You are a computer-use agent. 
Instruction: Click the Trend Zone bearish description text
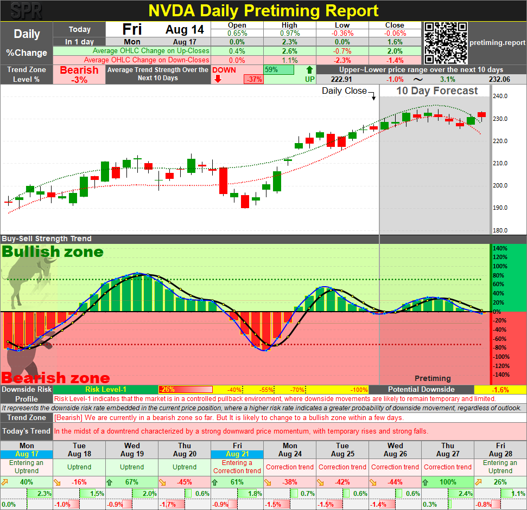pyautogui.click(x=229, y=418)
